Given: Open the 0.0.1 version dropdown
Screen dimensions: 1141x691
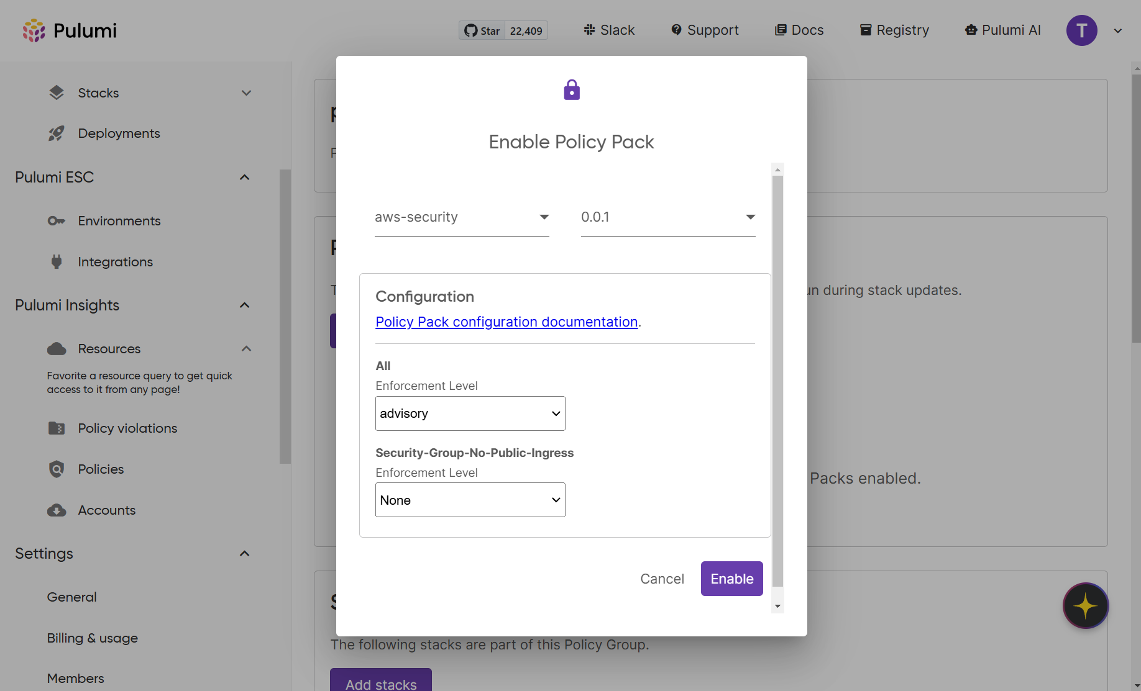Looking at the screenshot, I should (x=667, y=217).
